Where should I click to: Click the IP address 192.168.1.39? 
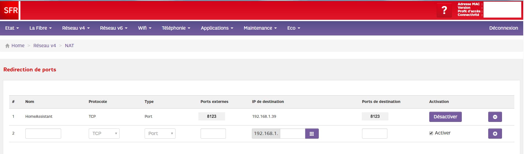tap(264, 116)
